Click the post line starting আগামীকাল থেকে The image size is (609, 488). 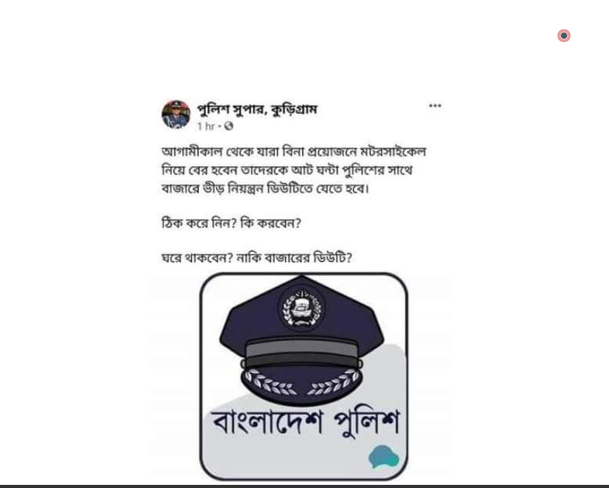tap(294, 151)
